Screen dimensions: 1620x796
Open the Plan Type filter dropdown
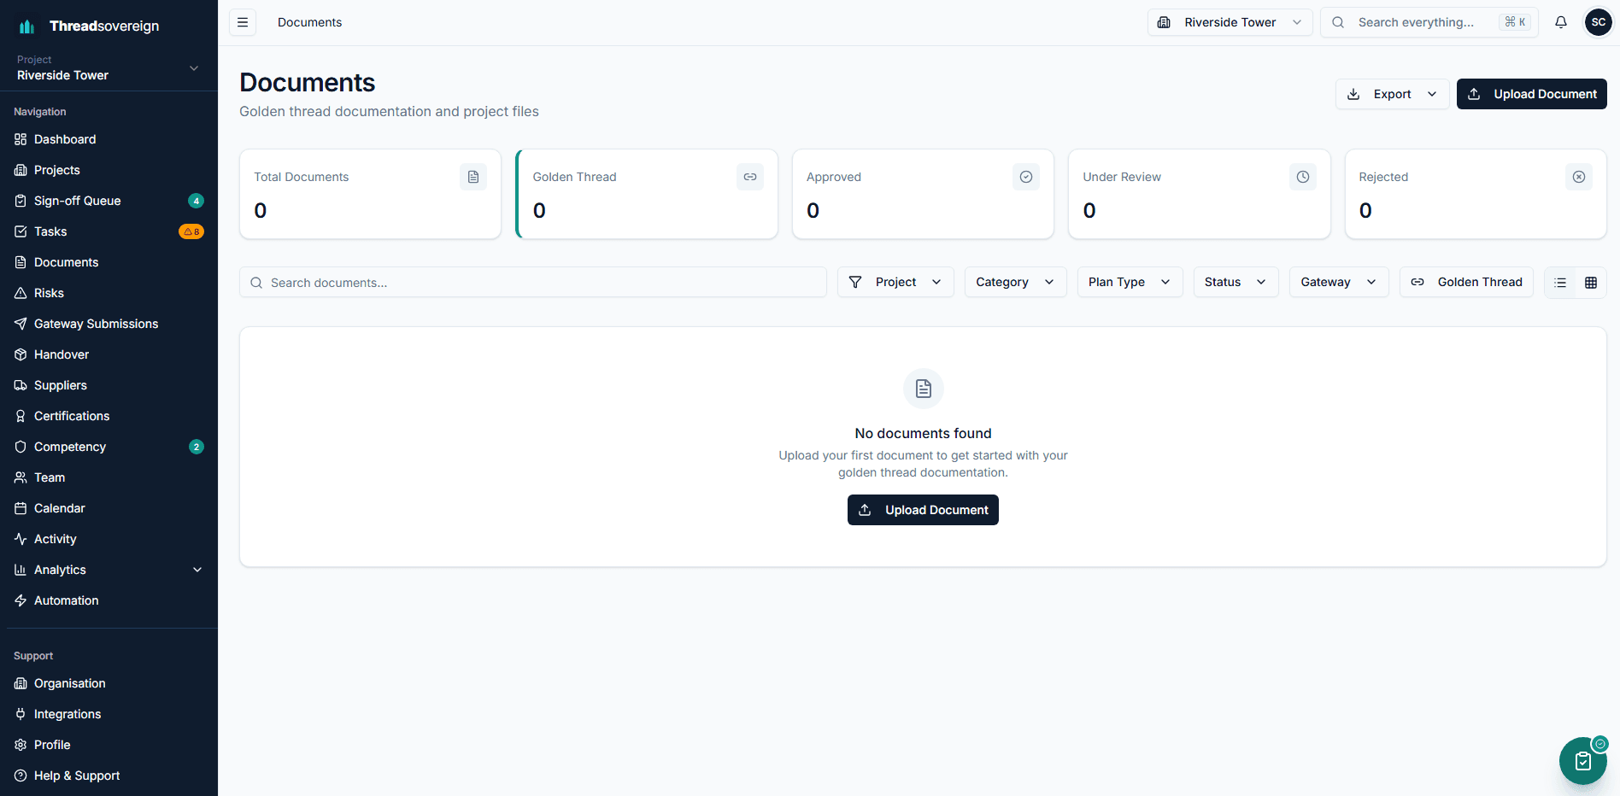[1130, 282]
